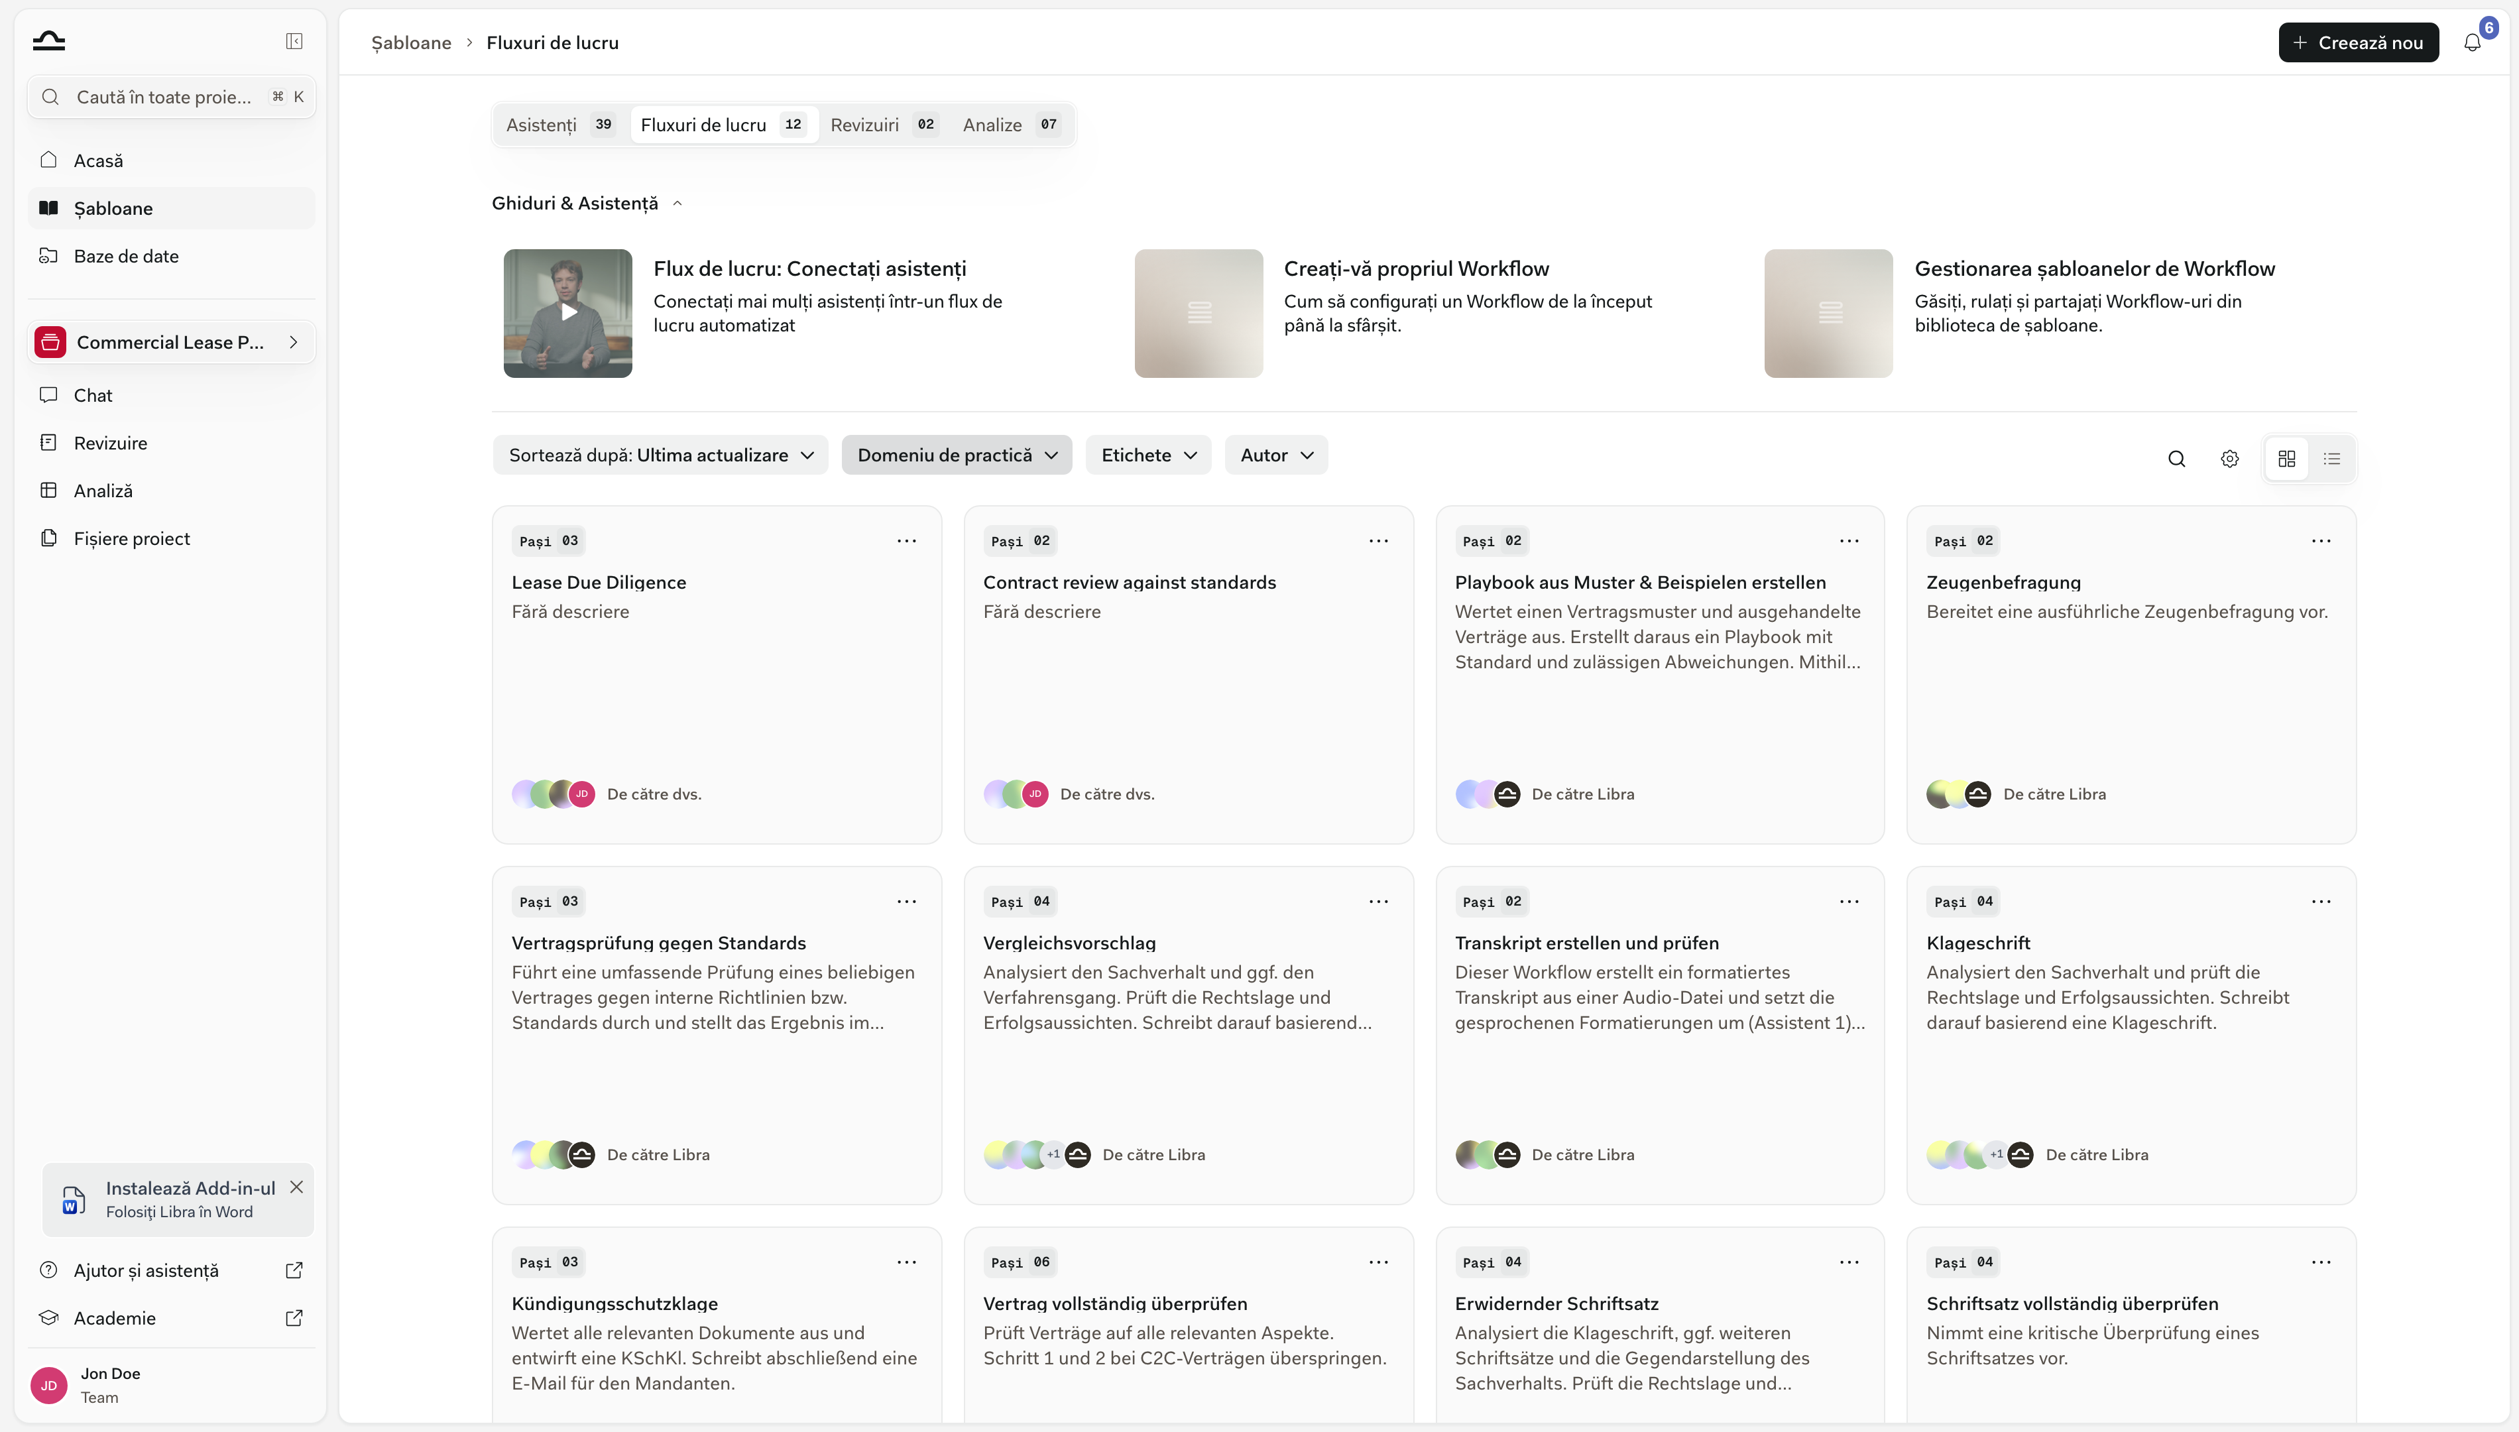Switch to list view
Image resolution: width=2519 pixels, height=1432 pixels.
(x=2332, y=459)
